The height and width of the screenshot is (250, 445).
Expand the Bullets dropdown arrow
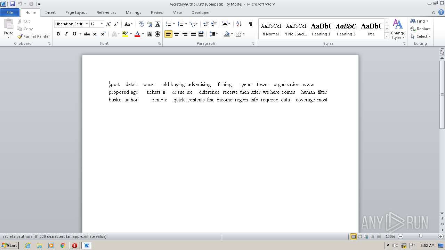coord(174,24)
